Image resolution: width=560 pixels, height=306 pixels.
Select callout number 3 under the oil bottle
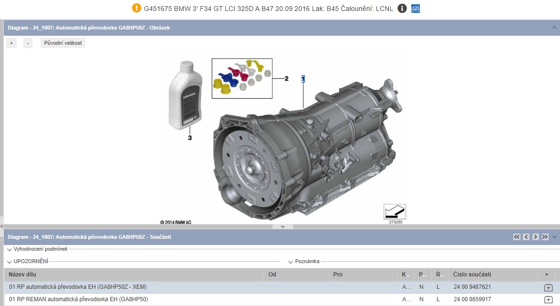pos(190,138)
